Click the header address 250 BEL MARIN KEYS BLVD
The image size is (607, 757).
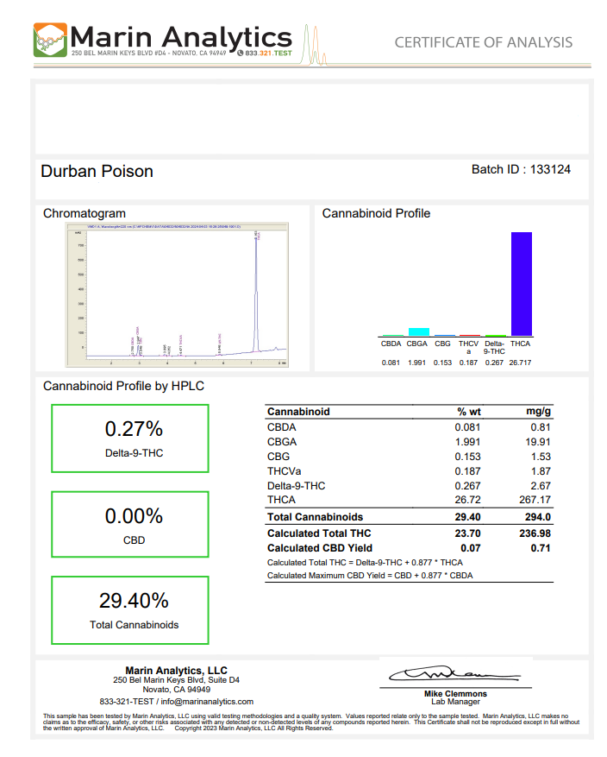pos(148,54)
